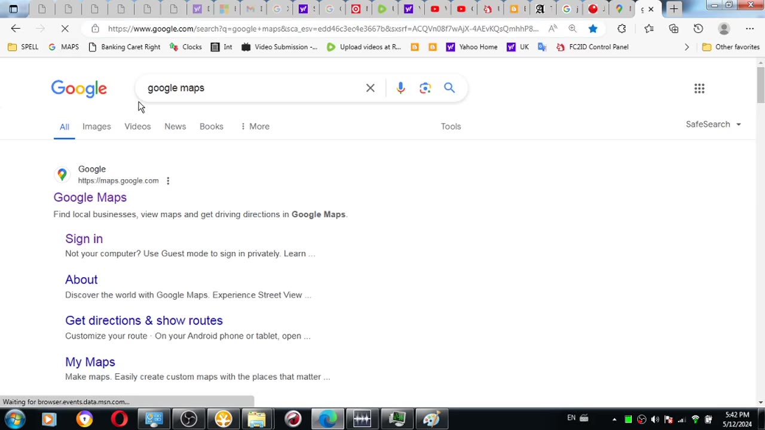Open the About sitelink
The image size is (765, 430).
pyautogui.click(x=81, y=279)
